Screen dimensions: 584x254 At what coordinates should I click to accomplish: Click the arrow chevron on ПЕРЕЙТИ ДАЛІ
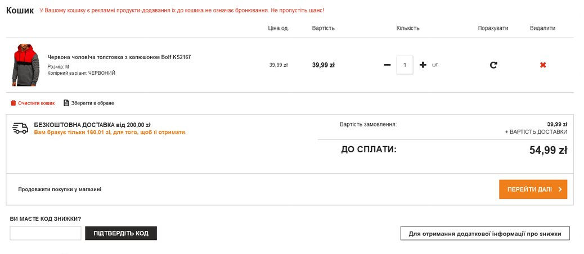(560, 189)
